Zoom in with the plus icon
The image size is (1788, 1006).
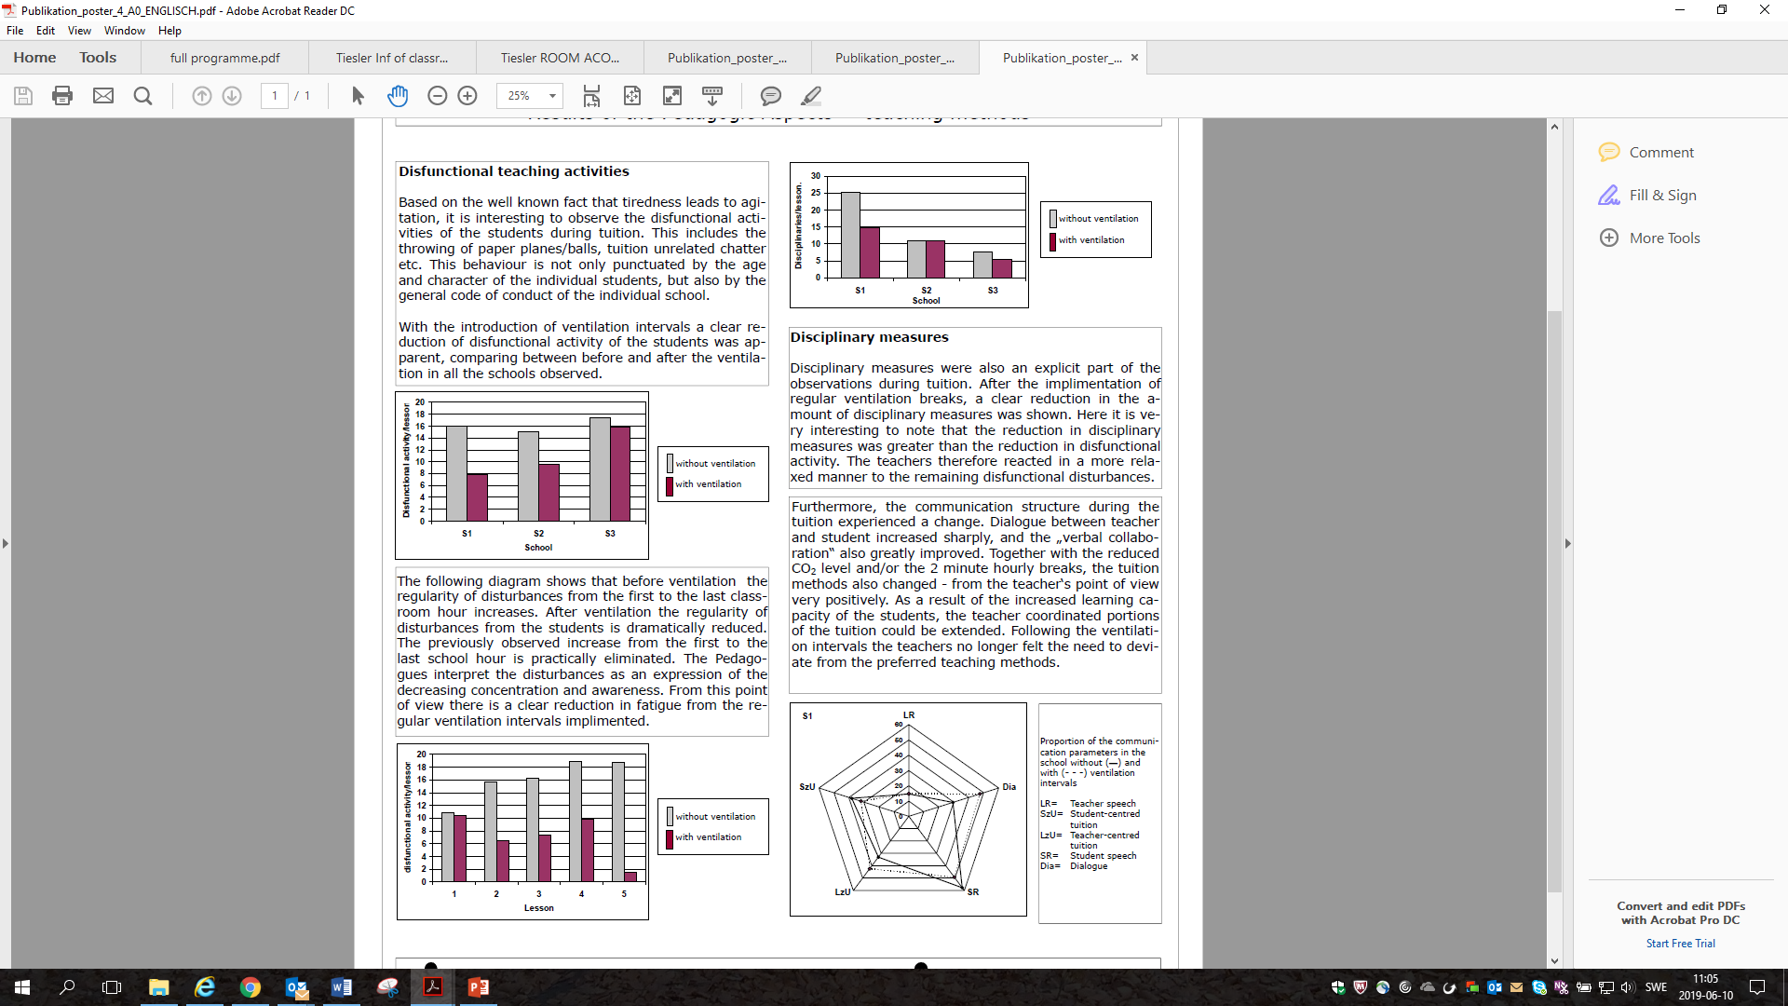[x=467, y=96]
